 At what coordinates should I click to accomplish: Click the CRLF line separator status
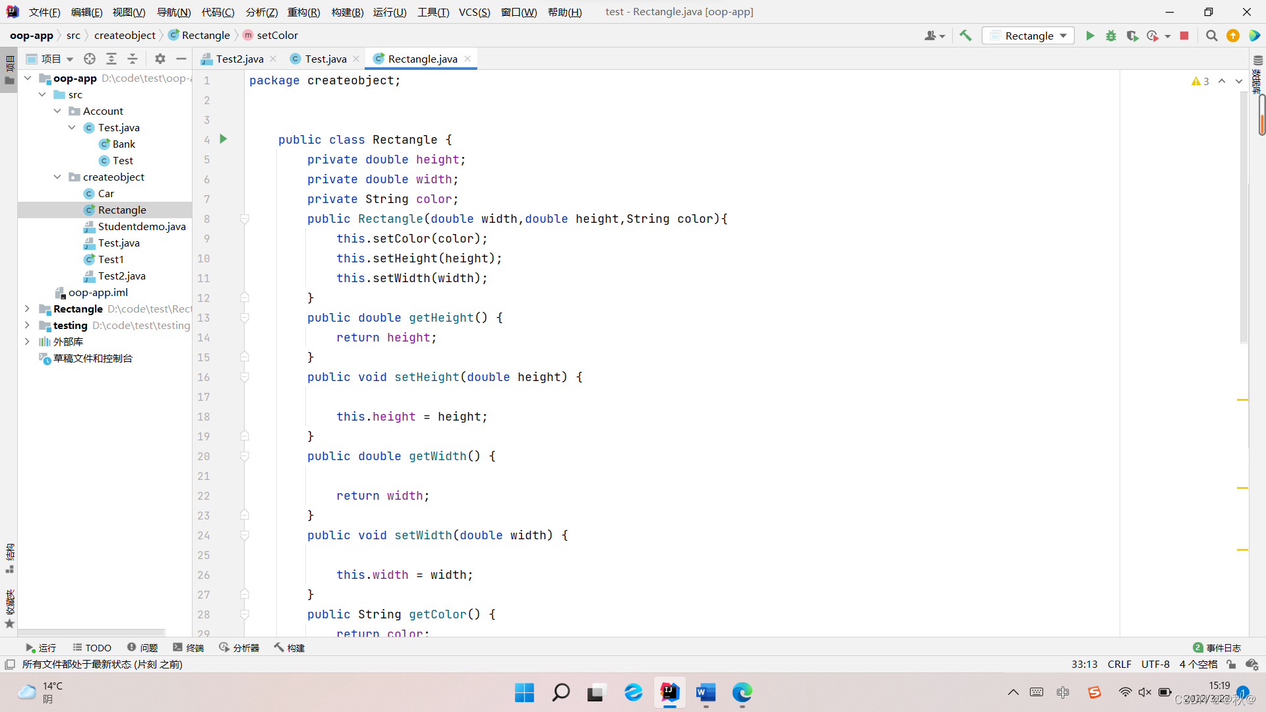(1119, 665)
